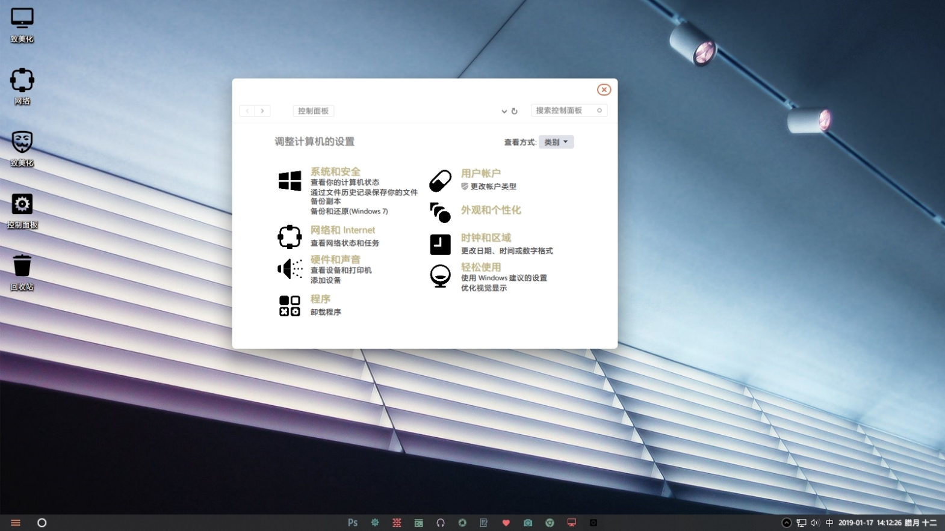Click the 优化视觉显示 link
Screen dimensions: 945x531
click(484, 288)
